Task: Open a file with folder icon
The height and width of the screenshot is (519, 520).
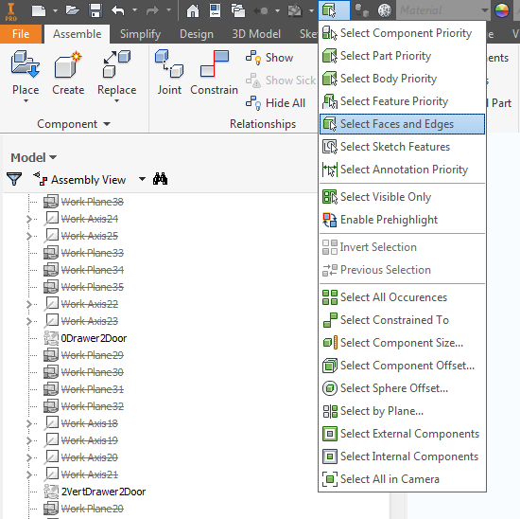Action: tap(72, 10)
